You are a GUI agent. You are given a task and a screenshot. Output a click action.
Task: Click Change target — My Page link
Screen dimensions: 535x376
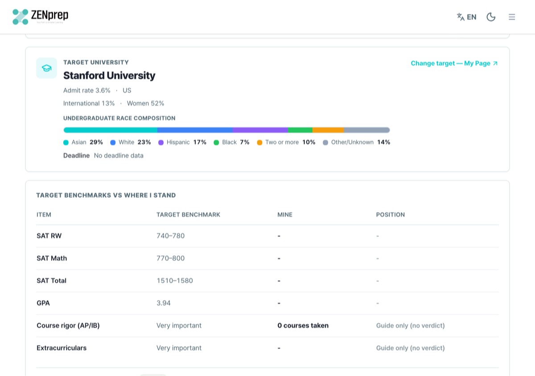tap(454, 63)
